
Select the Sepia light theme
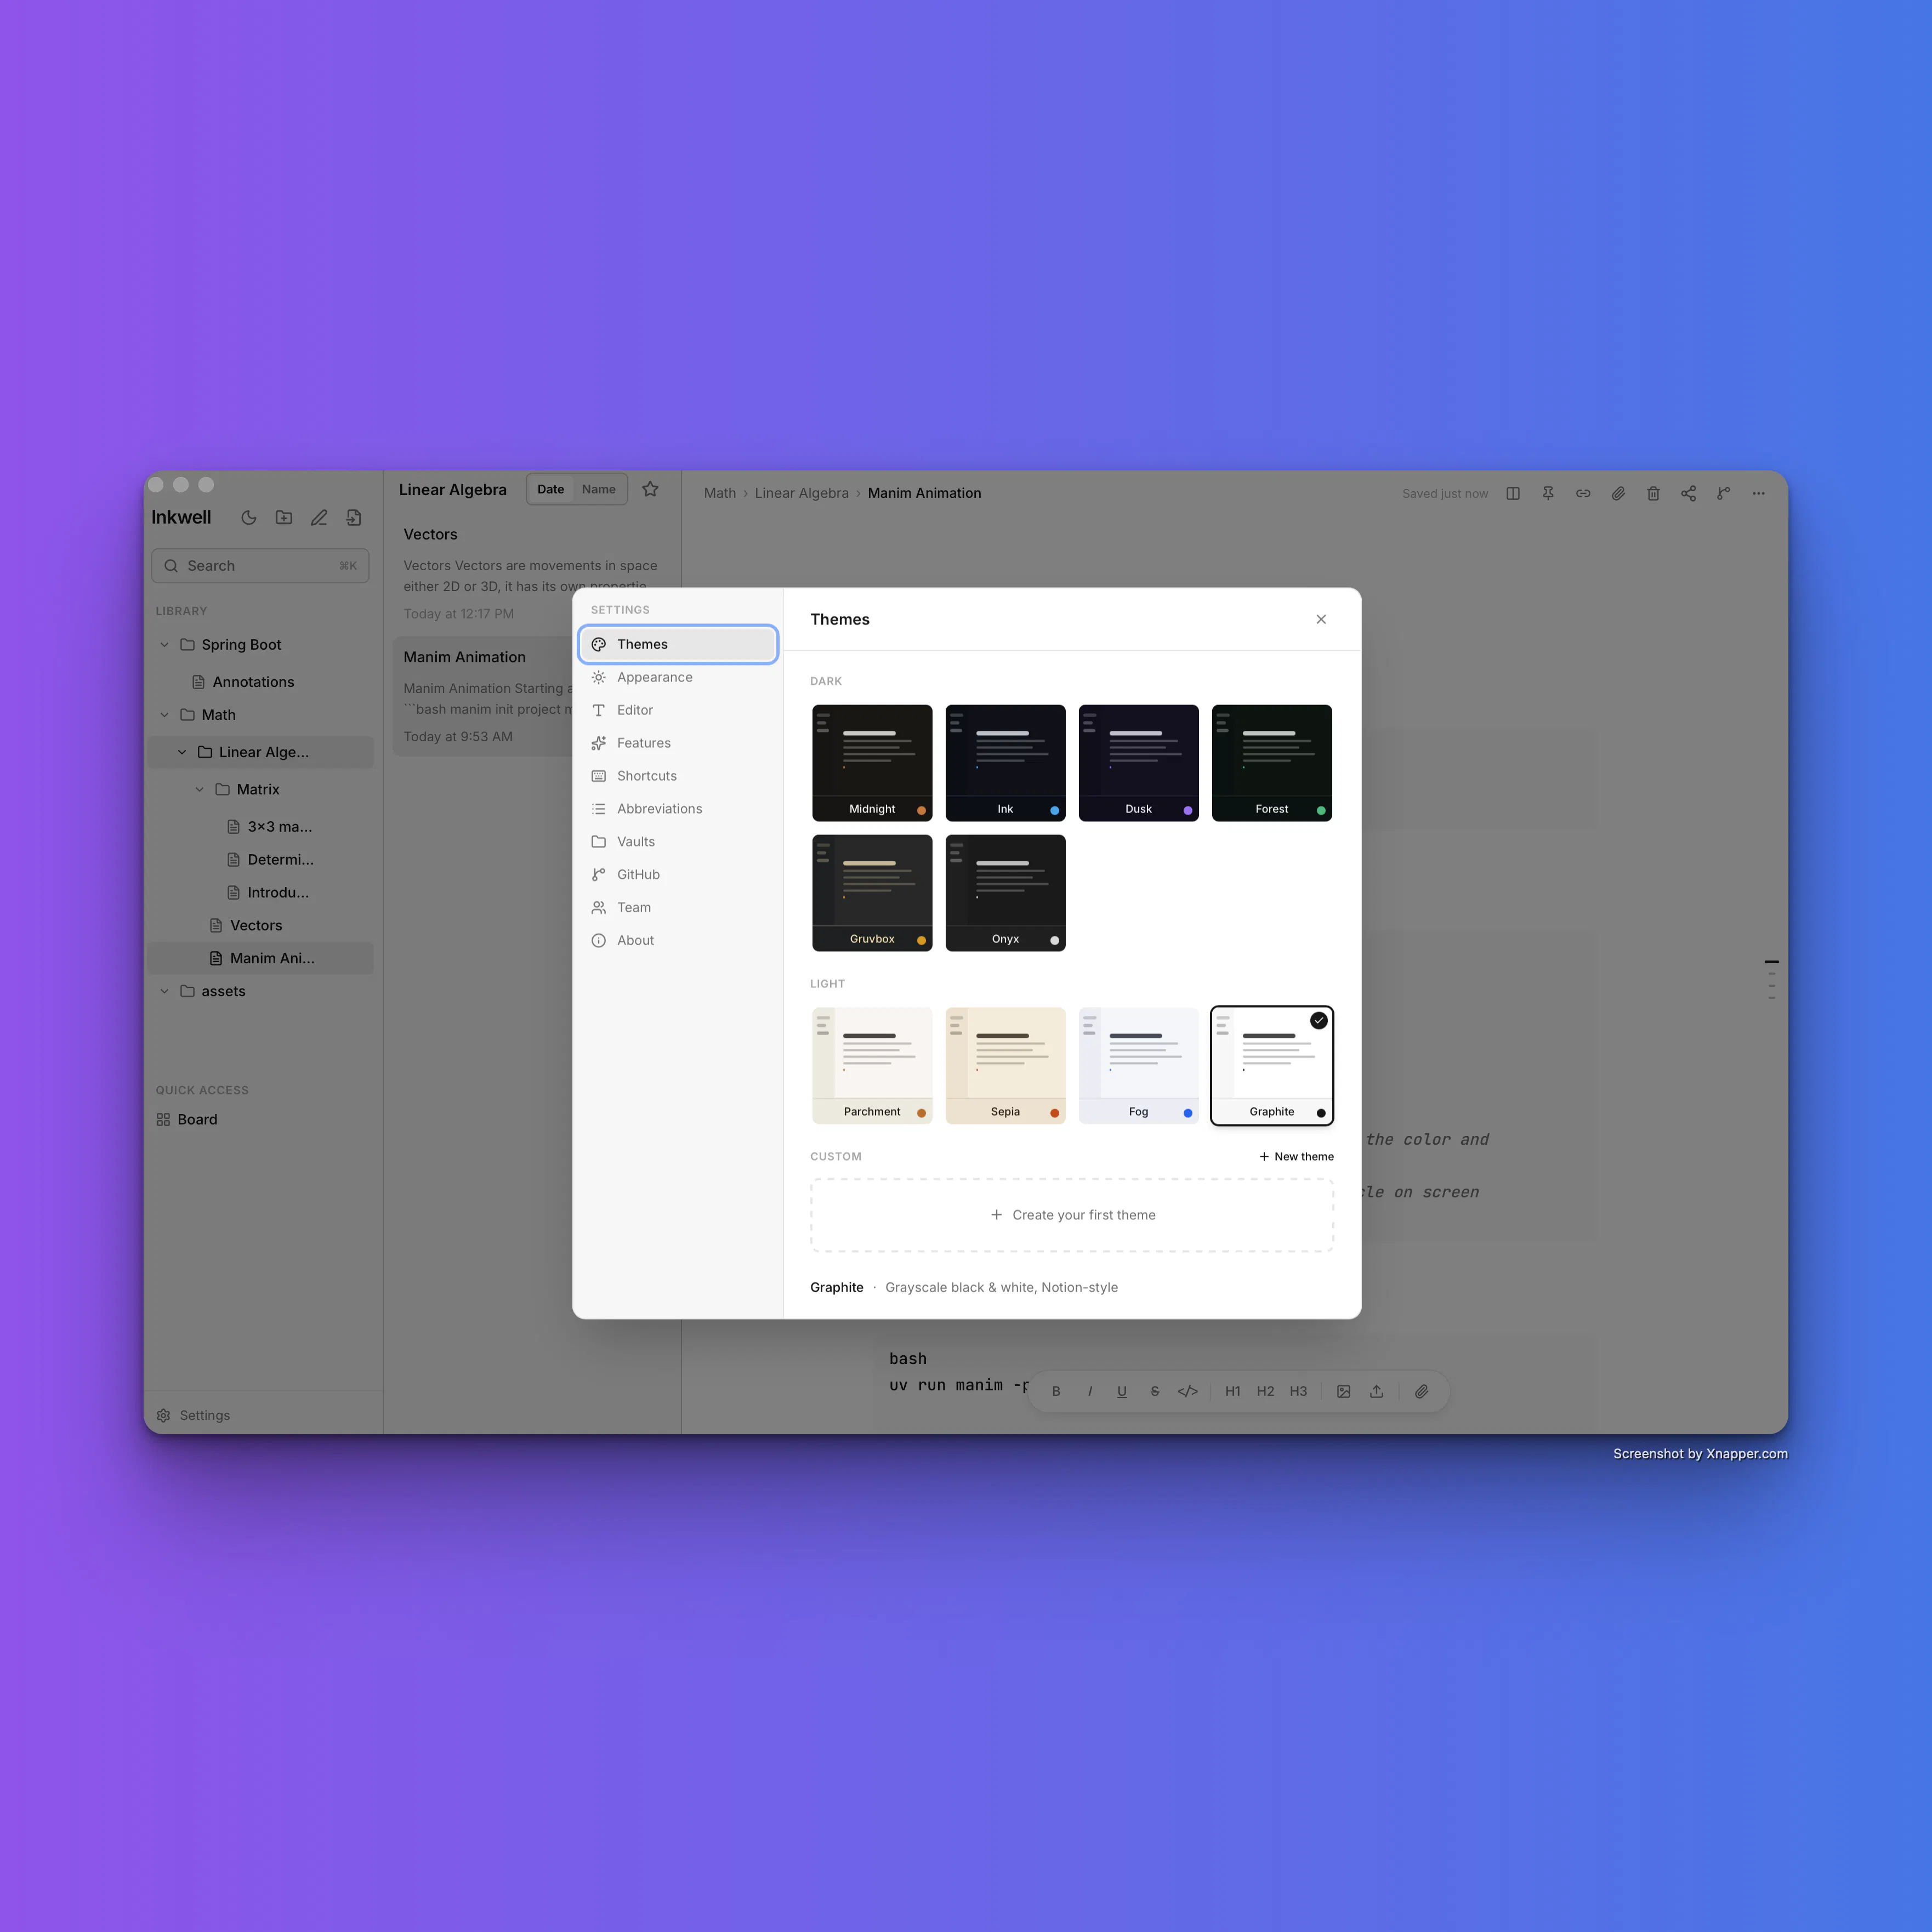pyautogui.click(x=1005, y=1066)
